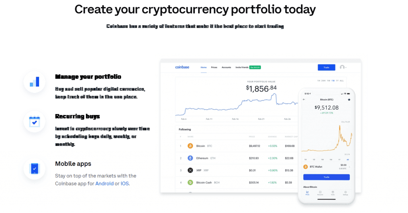
Task: Click the Mobile apps phone icon
Action: click(x=34, y=169)
